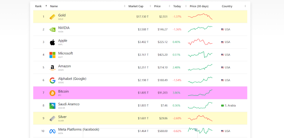Click Bitcoin's today change 3.86%
The width and height of the screenshot is (284, 138).
[176, 93]
